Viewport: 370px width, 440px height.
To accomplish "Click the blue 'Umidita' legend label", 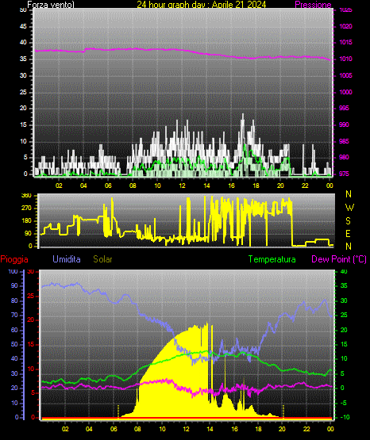I will 67,259.
